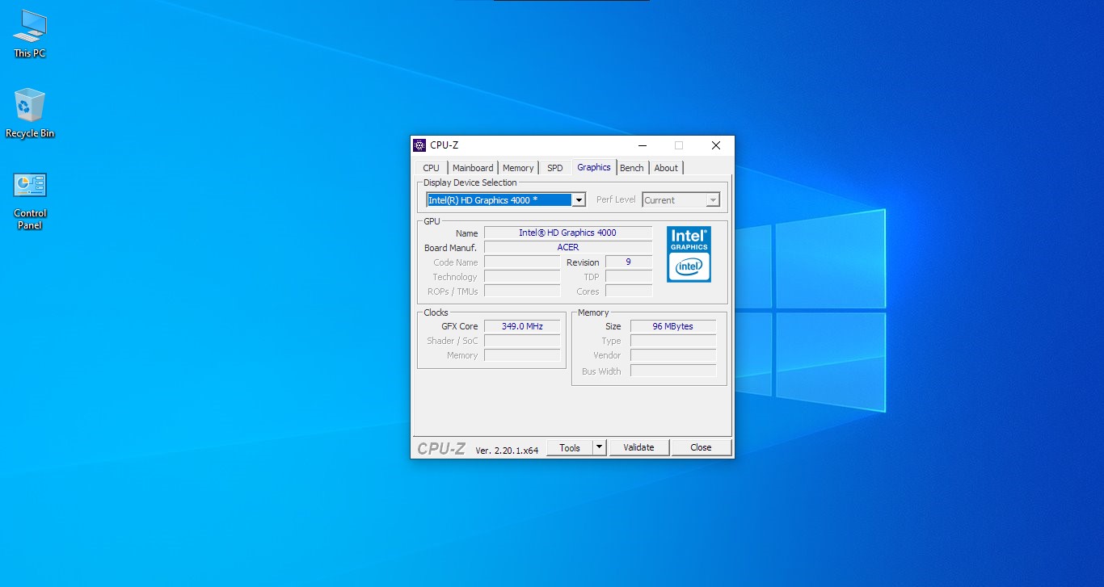Image resolution: width=1104 pixels, height=587 pixels.
Task: Click the GFX Core value 349.0 MHz
Action: click(522, 326)
